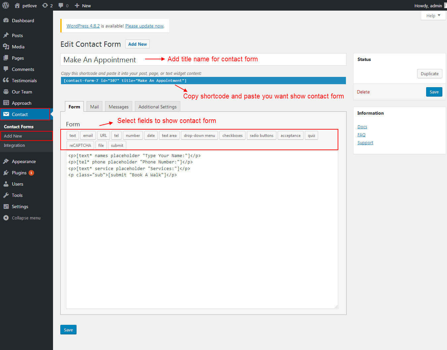
Task: Click the home icon beside petlove
Action: [17, 6]
